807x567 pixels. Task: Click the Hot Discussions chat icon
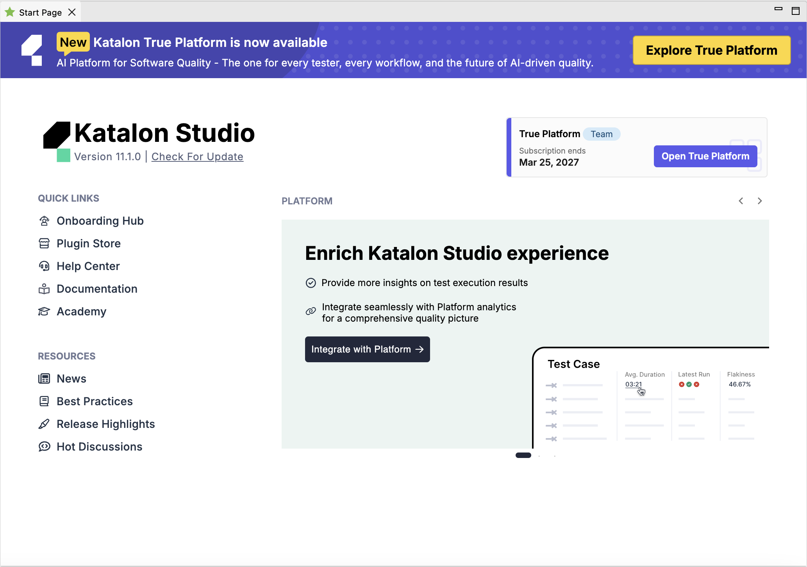pyautogui.click(x=44, y=447)
